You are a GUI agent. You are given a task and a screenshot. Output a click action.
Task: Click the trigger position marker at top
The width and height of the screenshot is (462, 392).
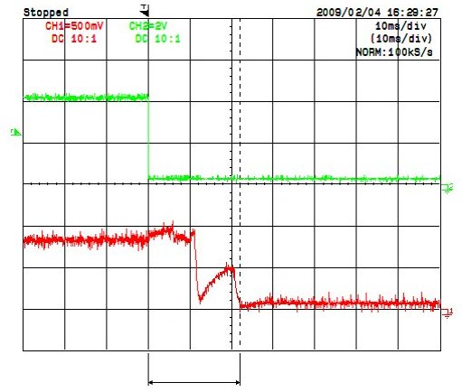point(145,11)
